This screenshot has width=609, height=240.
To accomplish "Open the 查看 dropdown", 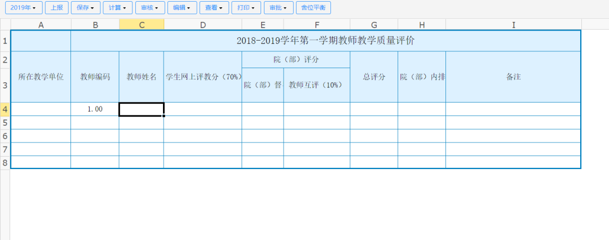I will (214, 8).
